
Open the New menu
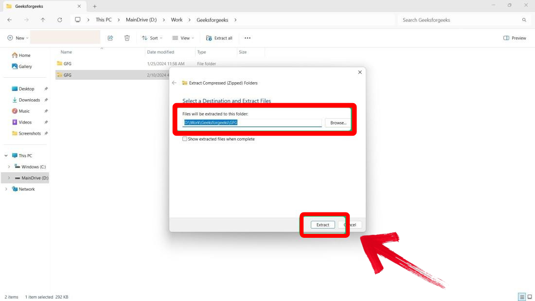click(x=18, y=38)
